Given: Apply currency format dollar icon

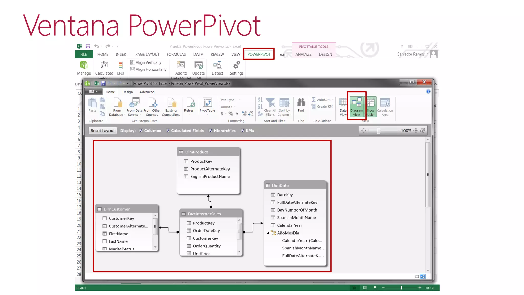Looking at the screenshot, I should [x=222, y=114].
